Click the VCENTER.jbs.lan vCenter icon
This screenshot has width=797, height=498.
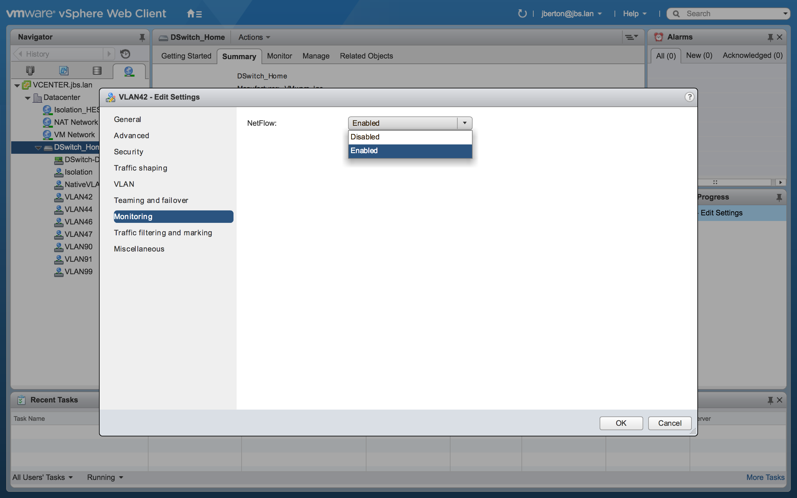coord(26,85)
